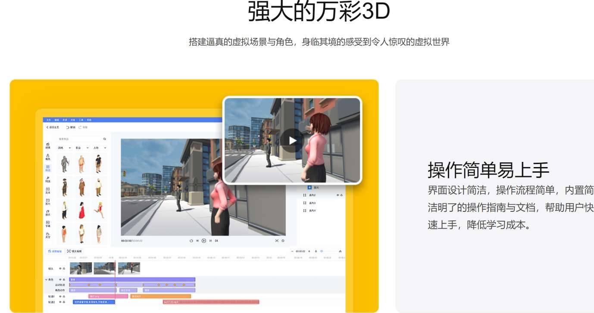Select the highlighted items category in sidebar
The width and height of the screenshot is (594, 313).
pyautogui.click(x=48, y=168)
